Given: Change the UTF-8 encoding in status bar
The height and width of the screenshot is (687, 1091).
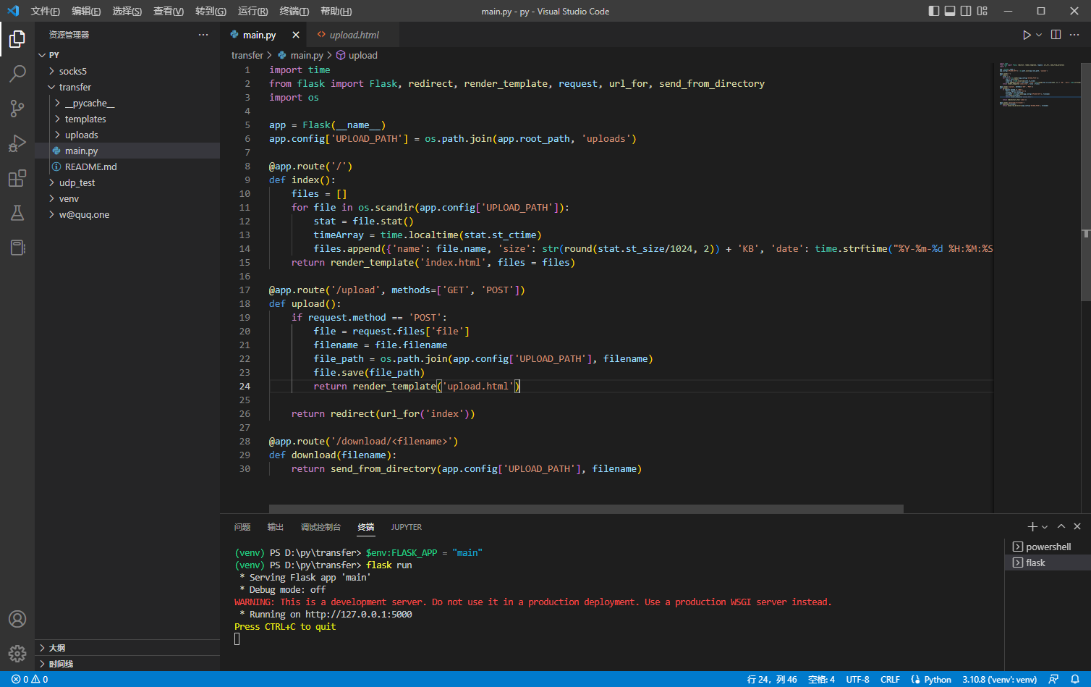Looking at the screenshot, I should tap(857, 679).
